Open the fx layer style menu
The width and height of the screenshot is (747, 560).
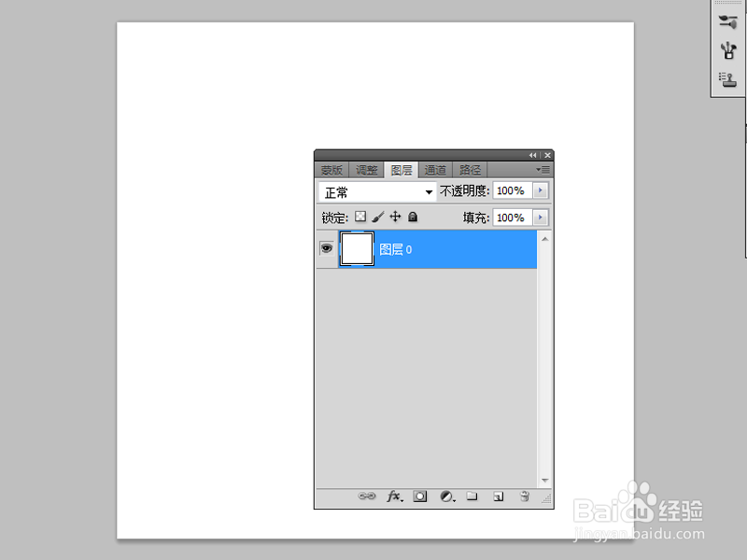click(394, 497)
